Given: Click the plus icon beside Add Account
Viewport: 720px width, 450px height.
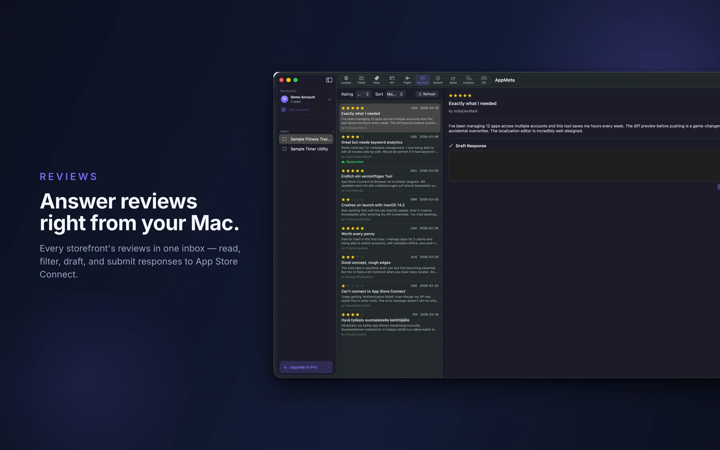Looking at the screenshot, I should [x=284, y=110].
